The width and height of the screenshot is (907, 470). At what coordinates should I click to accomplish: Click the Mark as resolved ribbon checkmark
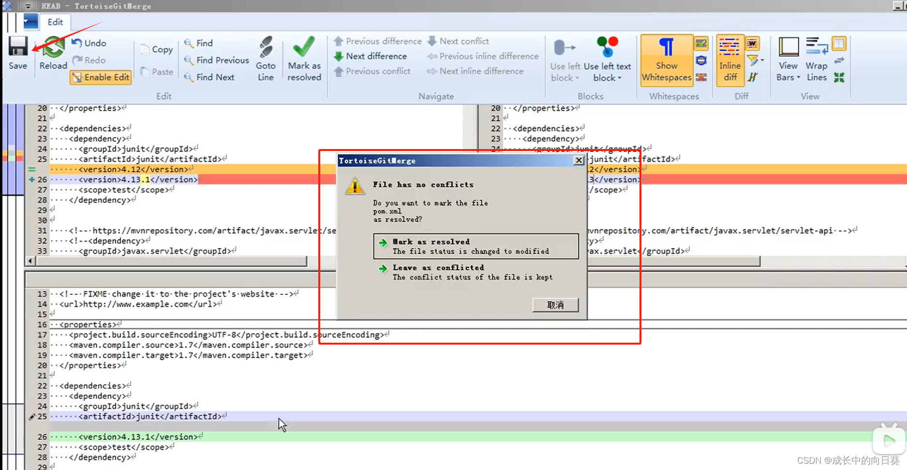304,58
